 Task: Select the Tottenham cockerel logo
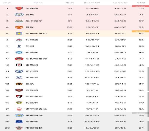coord(19,46)
